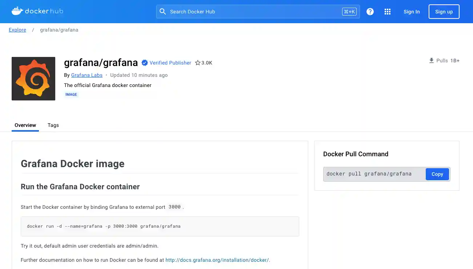Click the search magnifier icon
The image size is (473, 269).
(163, 11)
